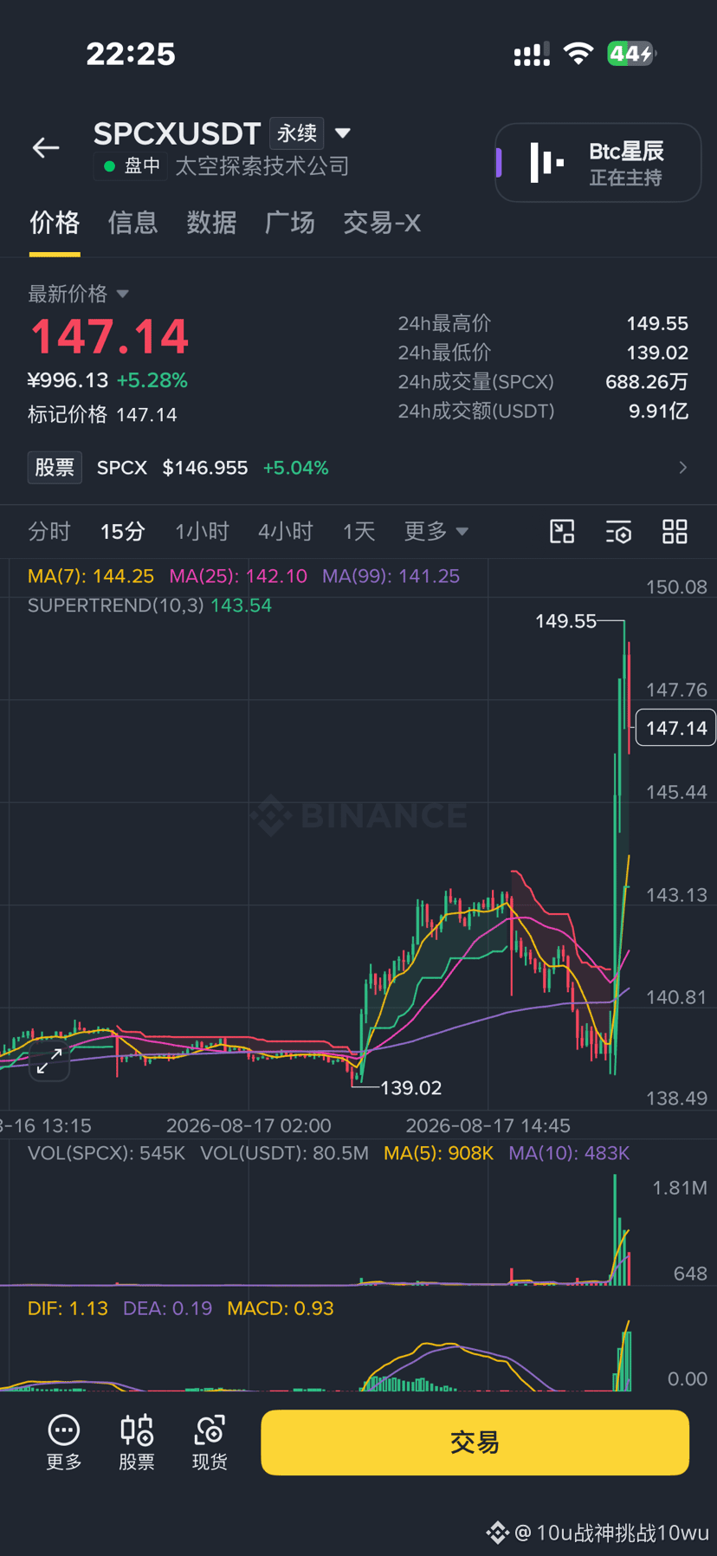Switch to the 数据 tab
Screen dimensions: 717x1556
pyautogui.click(x=211, y=223)
